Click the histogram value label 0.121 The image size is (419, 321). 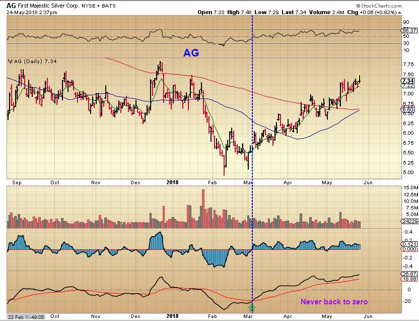click(409, 244)
